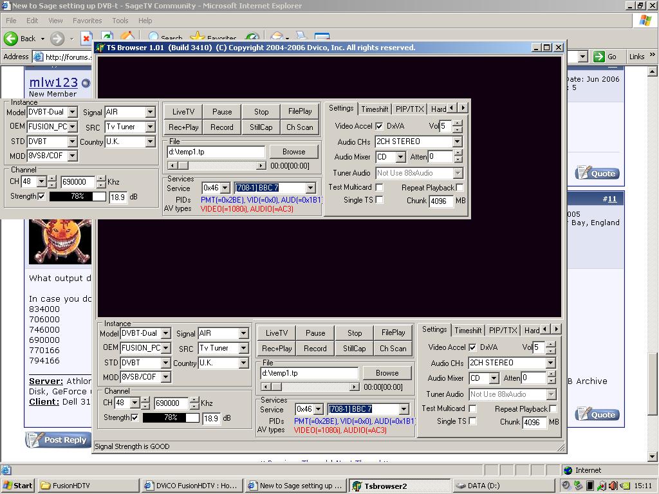659x494 pixels.
Task: Click the Windows Start button
Action: [17, 486]
